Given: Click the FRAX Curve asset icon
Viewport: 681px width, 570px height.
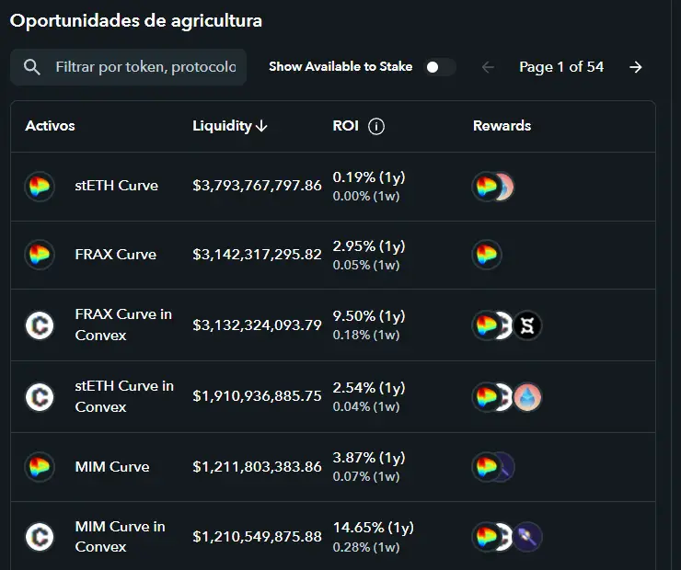Looking at the screenshot, I should [40, 255].
